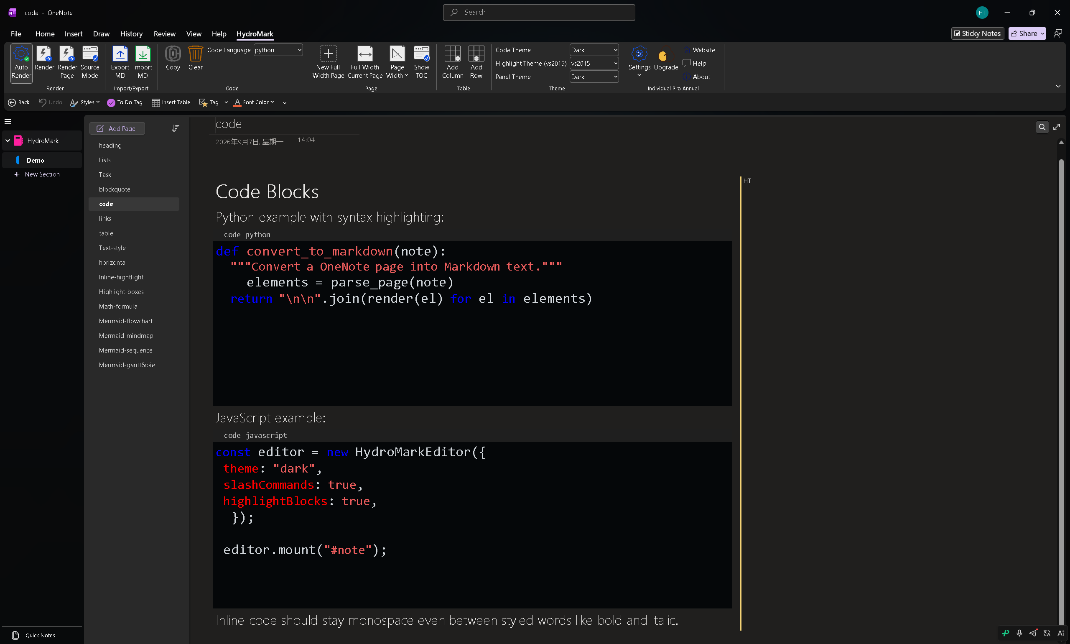Viewport: 1070px width, 644px height.
Task: Collapse the HydroMark notebook
Action: pos(8,141)
